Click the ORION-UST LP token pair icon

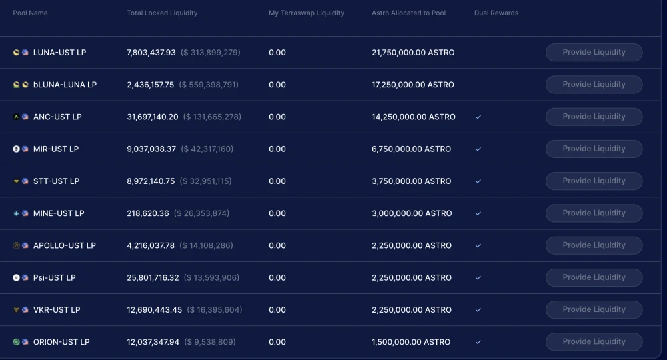[x=21, y=342]
